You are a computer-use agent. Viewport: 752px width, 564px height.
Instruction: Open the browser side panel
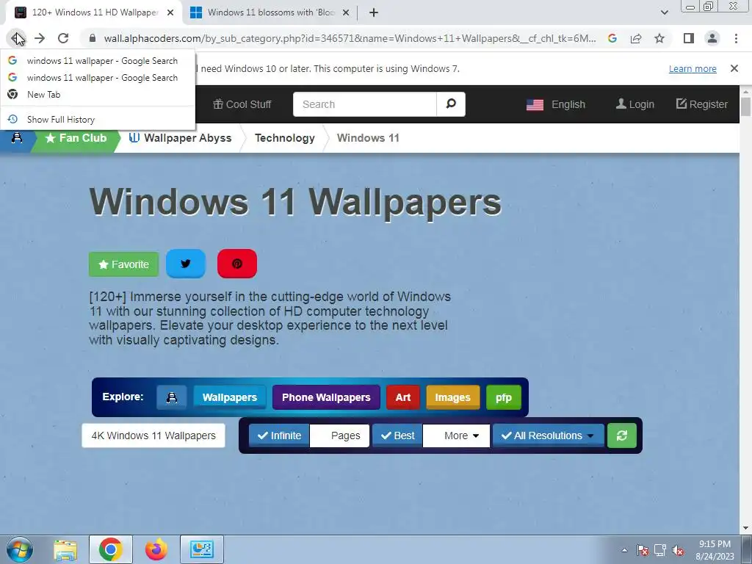click(689, 38)
